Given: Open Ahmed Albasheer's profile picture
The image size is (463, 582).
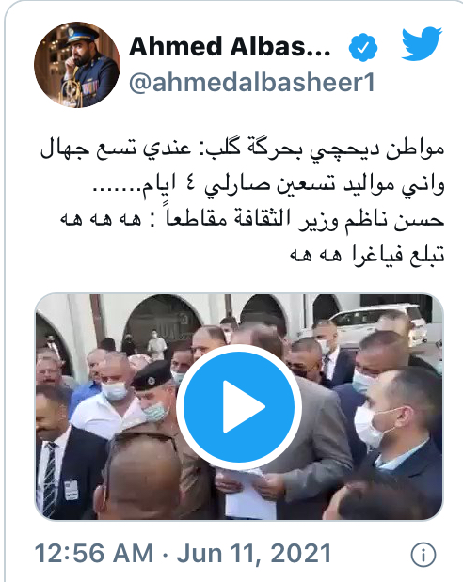Looking at the screenshot, I should coord(77,65).
